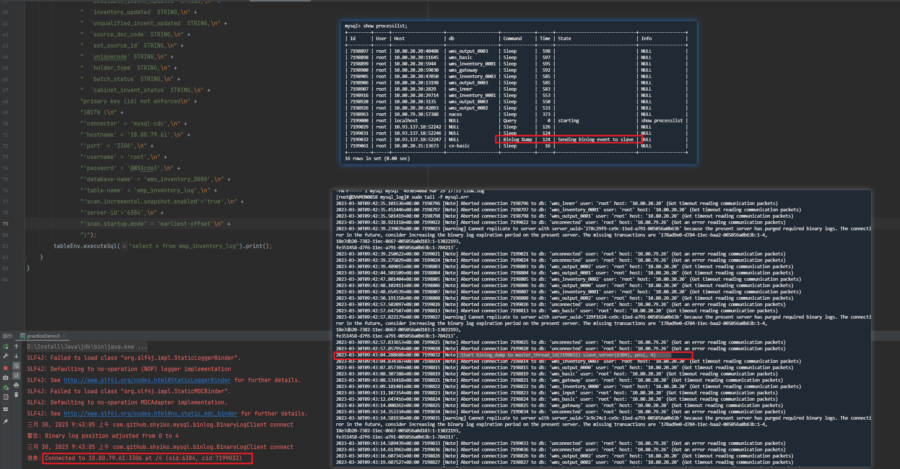Screen dimensions: 900x469
Task: Click the thread dump camera icon
Action: pos(6,378)
